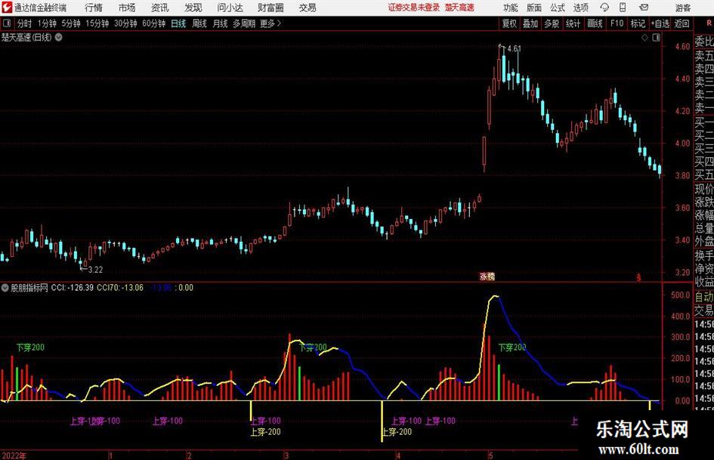Click the diamond icon above the chart

tap(644, 38)
